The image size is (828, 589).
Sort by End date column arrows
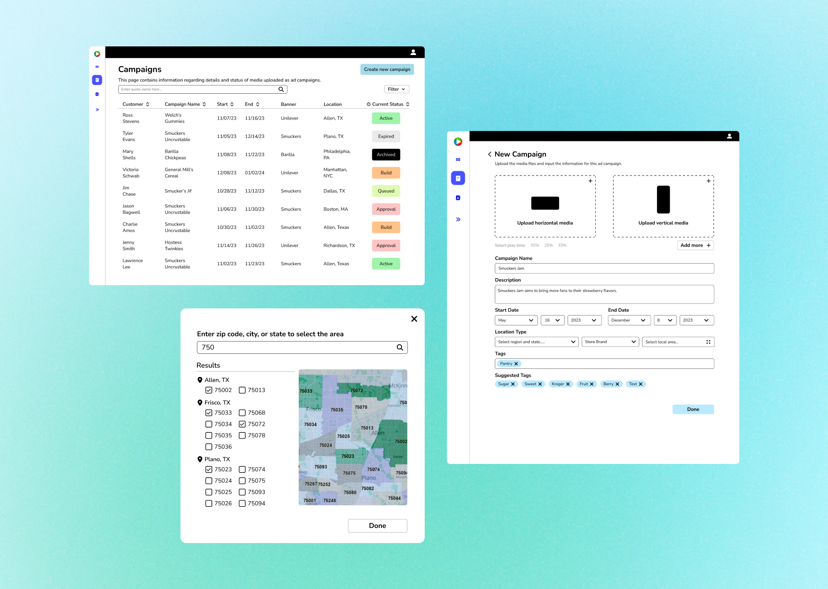pos(257,104)
